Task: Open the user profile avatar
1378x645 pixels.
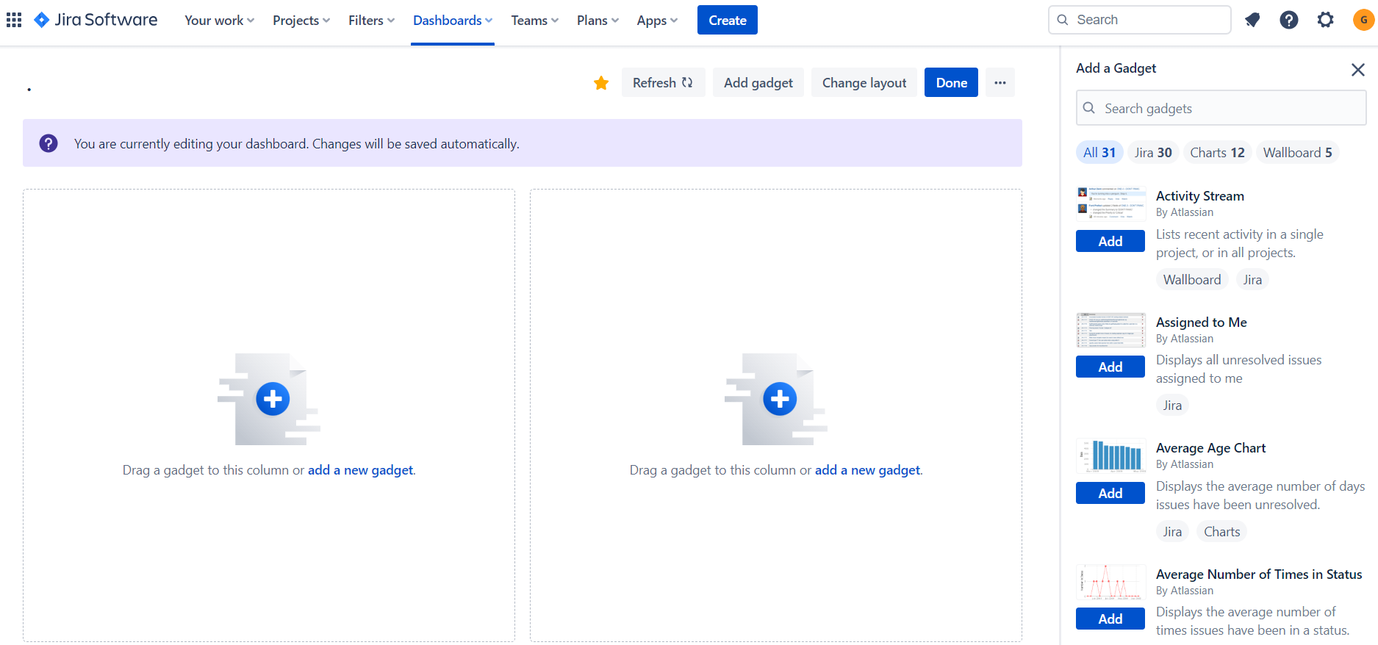Action: click(x=1363, y=20)
